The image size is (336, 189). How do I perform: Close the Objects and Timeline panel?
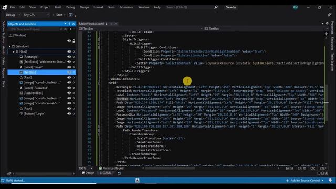(x=73, y=24)
